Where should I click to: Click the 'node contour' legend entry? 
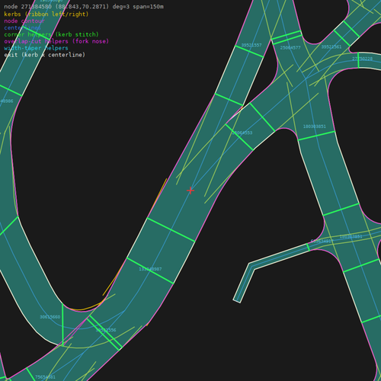click(x=24, y=21)
